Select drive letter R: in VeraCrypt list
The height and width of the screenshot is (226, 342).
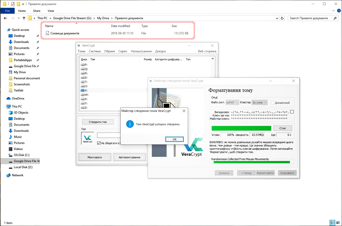[x=84, y=73]
